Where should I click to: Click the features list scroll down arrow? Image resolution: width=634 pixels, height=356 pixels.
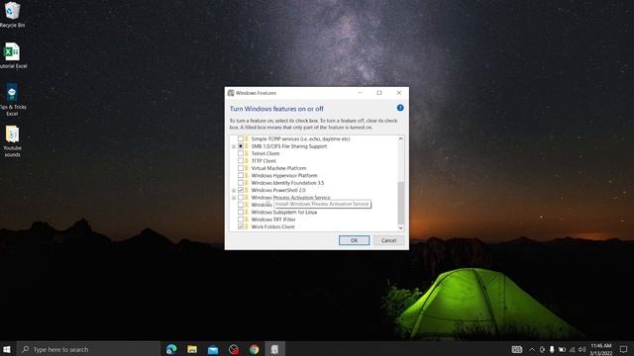coord(400,227)
